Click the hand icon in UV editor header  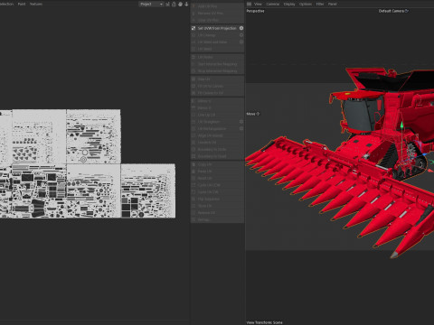(x=180, y=4)
